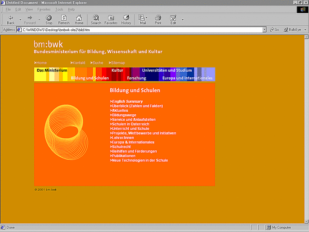
Task: Open the Help menu
Action: 71,9
